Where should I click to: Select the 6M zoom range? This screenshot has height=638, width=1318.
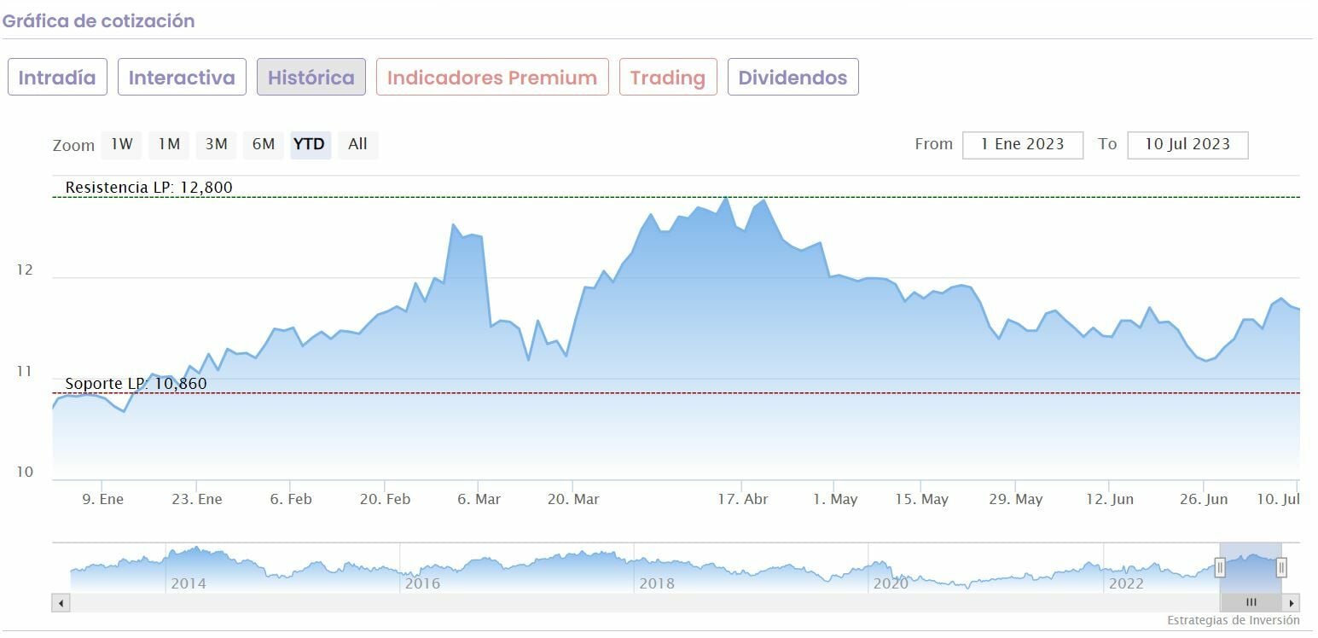click(x=263, y=144)
